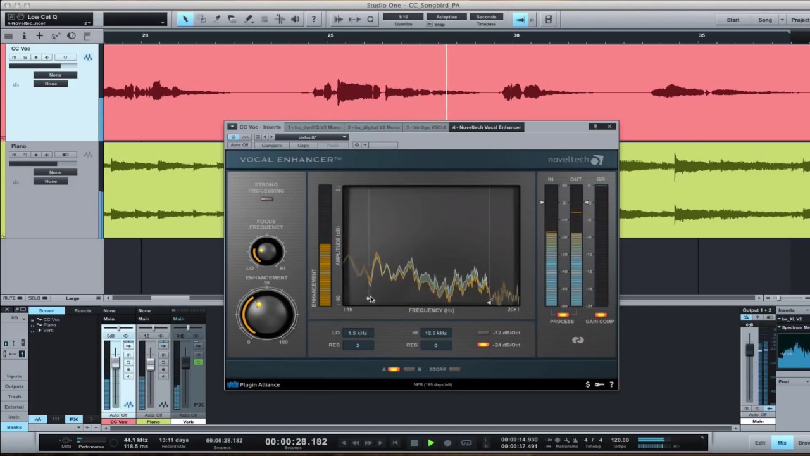Select the -24 dB/Oct slope
810x456 pixels.
[483, 345]
